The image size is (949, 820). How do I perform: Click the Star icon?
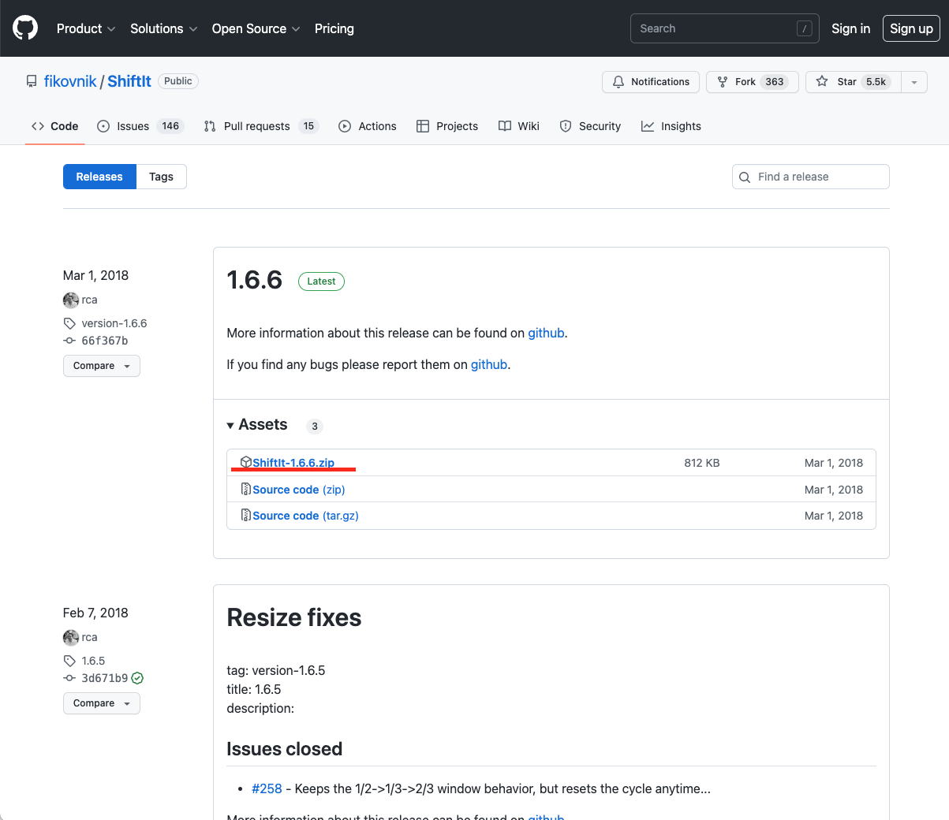[822, 81]
